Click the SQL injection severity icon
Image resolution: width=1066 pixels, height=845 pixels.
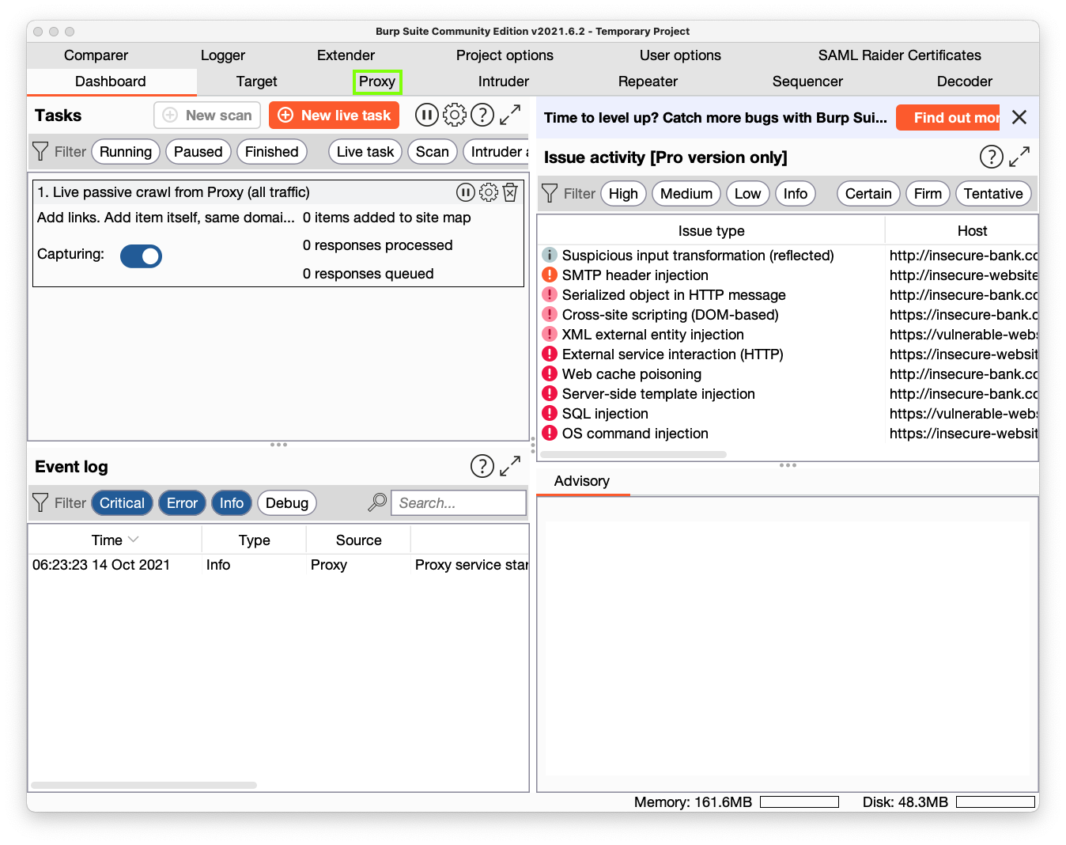[x=550, y=413]
